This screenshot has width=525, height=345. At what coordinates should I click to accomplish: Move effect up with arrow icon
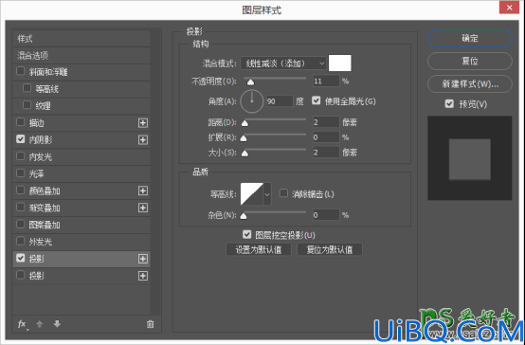tap(40, 324)
